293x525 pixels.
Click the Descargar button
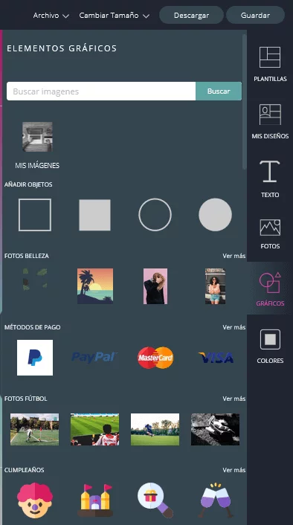(191, 15)
